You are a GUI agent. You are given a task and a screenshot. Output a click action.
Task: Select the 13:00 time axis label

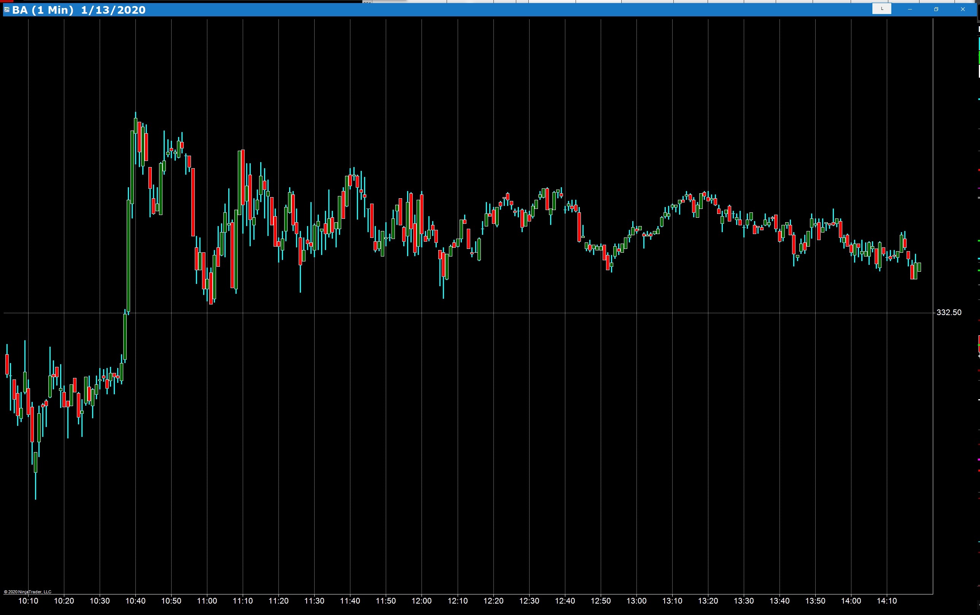(x=636, y=601)
